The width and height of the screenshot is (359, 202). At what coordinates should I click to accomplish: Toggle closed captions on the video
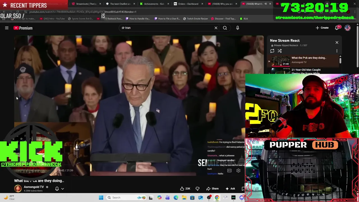[229, 171]
